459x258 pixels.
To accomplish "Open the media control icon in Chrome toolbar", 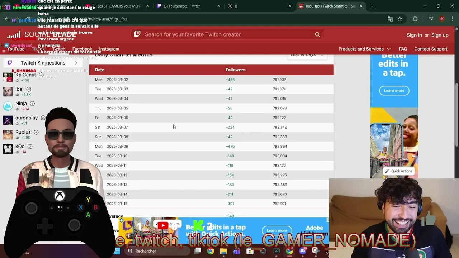I will pyautogui.click(x=431, y=19).
